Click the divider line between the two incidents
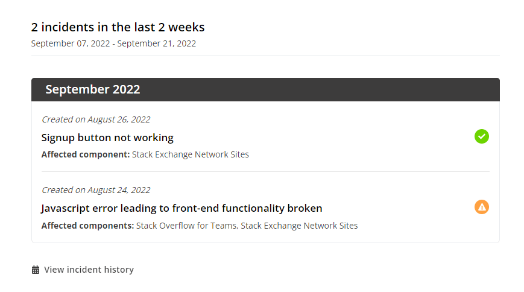The width and height of the screenshot is (524, 292). coord(266,171)
